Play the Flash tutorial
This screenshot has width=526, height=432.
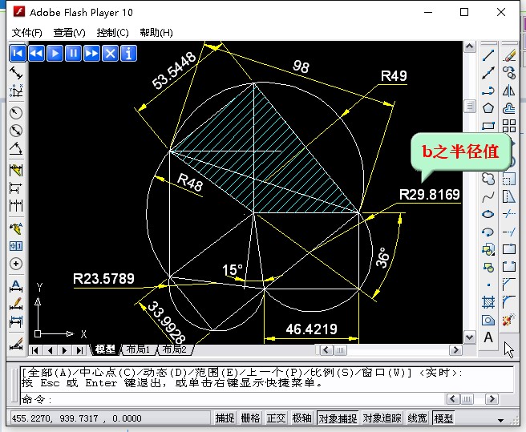pyautogui.click(x=55, y=54)
